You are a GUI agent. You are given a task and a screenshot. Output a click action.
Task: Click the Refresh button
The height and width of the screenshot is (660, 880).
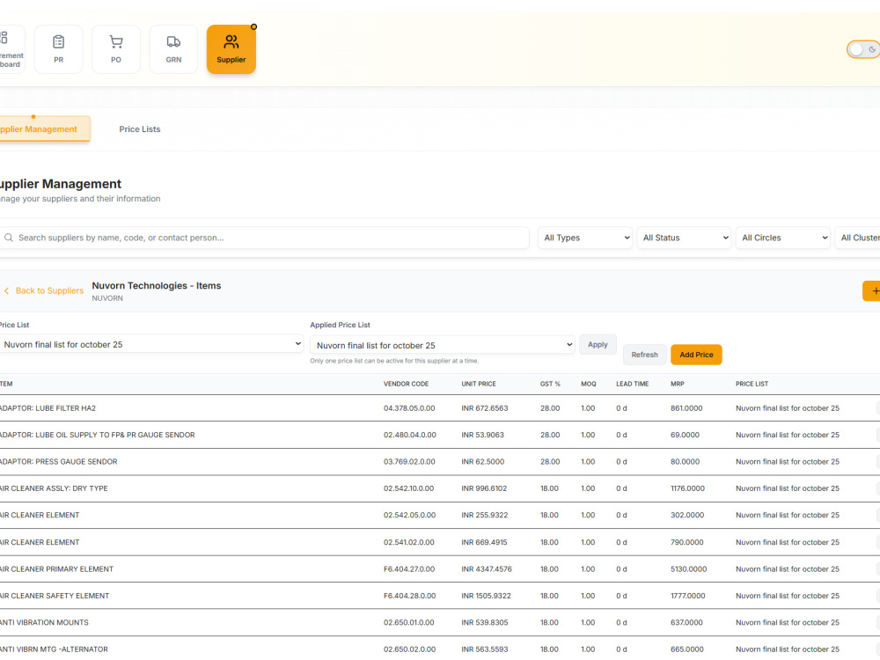(x=644, y=355)
